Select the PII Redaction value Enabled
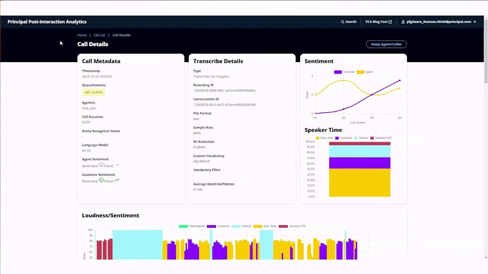 click(199, 147)
